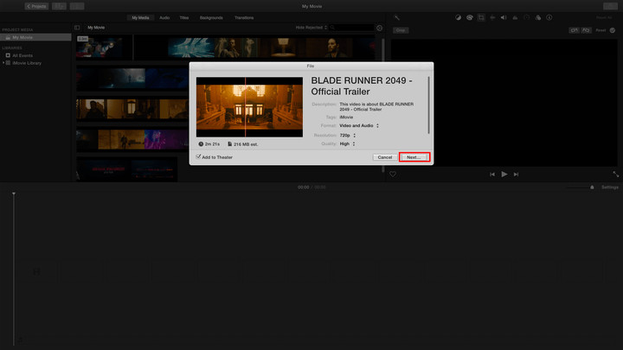
Task: Open the Quality High dropdown
Action: pos(347,143)
